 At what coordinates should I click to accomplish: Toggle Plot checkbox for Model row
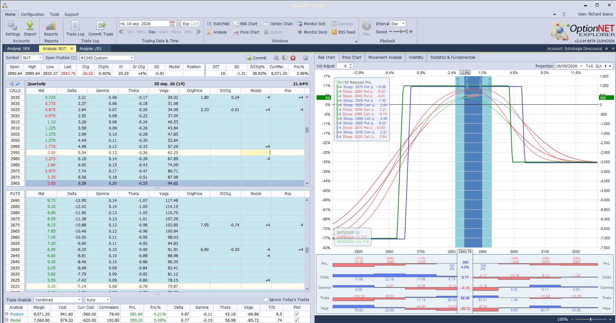pos(297,320)
